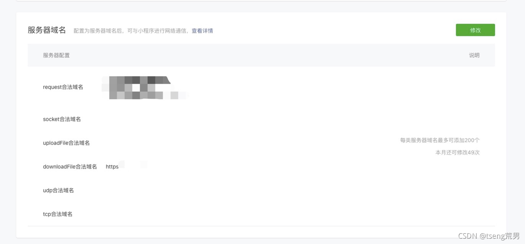525x244 pixels.
Task: Select the 服务器域名 section heading
Action: coord(47,30)
